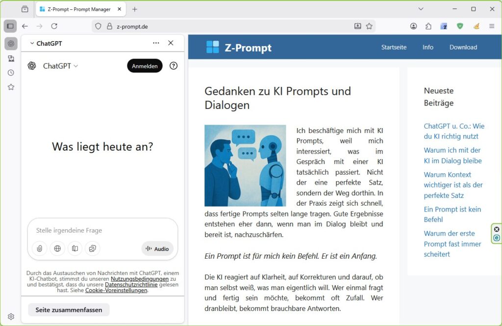Open the browser tab list dropdown arrow
502x326 pixels.
(x=421, y=9)
